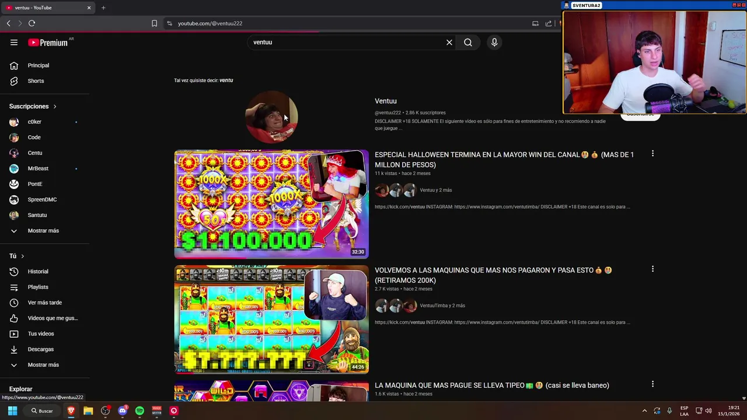
Task: Open Playlists in sidebar
Action: coord(44,287)
